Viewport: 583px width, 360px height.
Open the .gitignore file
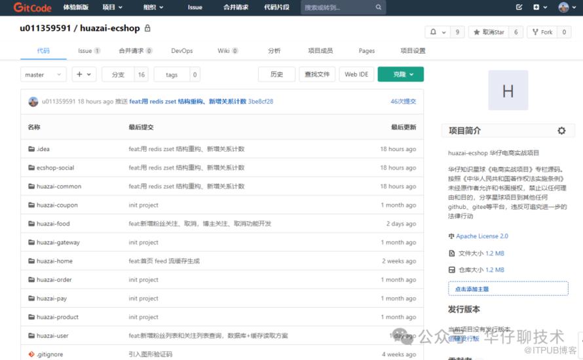(x=50, y=354)
